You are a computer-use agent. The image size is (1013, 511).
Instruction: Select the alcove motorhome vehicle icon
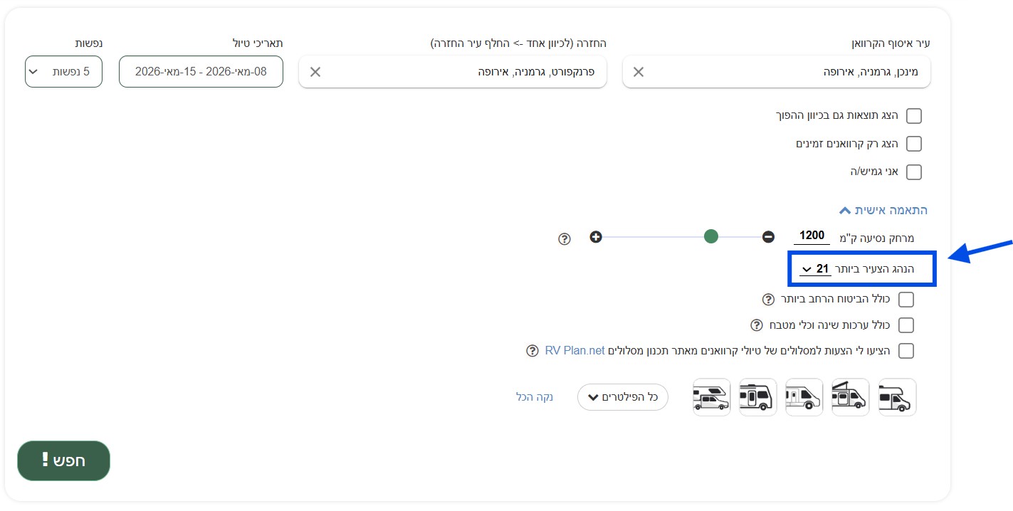897,397
